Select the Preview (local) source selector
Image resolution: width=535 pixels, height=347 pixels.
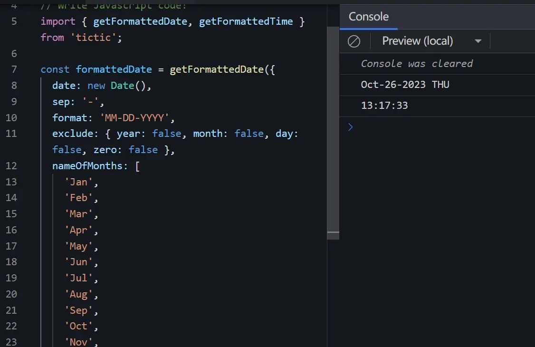(417, 41)
